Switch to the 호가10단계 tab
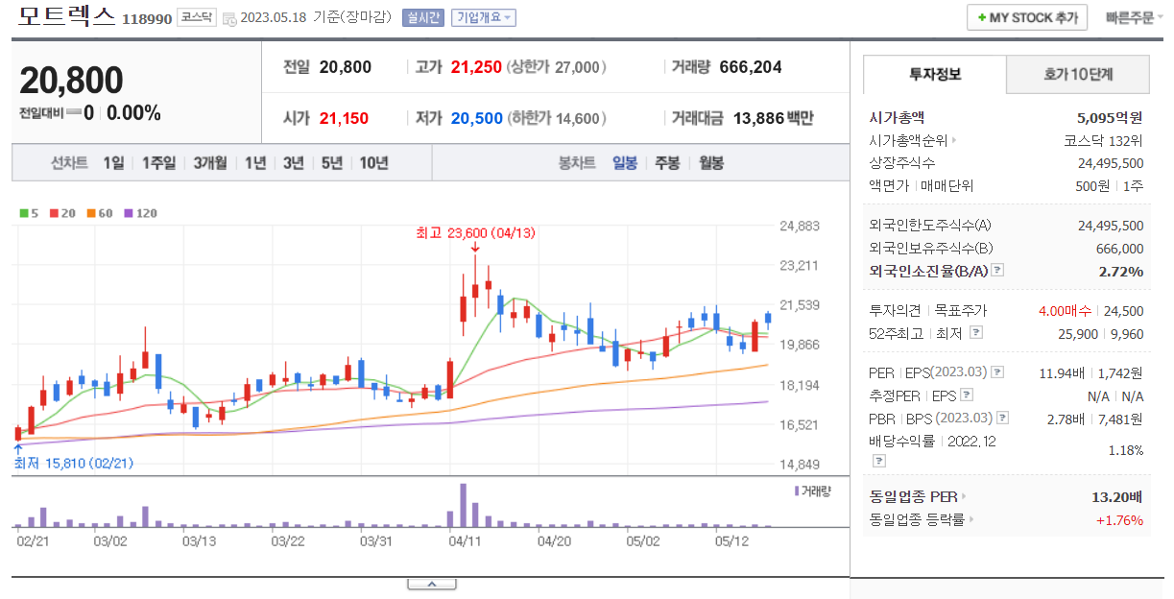This screenshot has width=1174, height=599. [1078, 74]
